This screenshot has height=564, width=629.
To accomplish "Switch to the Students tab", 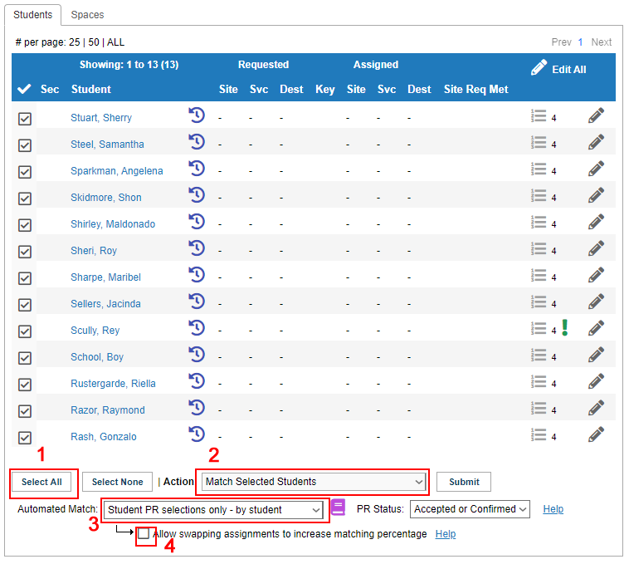I will coord(33,15).
